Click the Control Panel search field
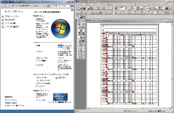Image resolution: width=174 pixels, height=113 pixels. tap(60, 6)
